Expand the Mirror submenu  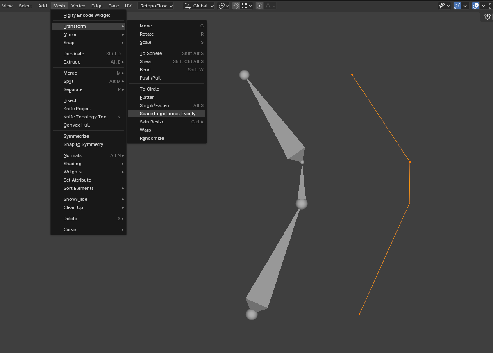coord(88,34)
